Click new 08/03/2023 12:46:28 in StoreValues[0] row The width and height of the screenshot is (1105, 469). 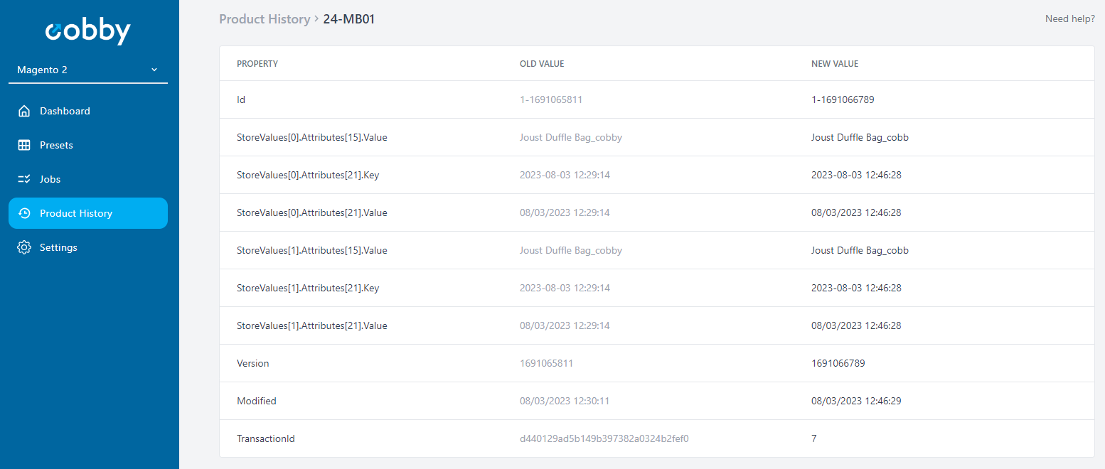pos(856,213)
